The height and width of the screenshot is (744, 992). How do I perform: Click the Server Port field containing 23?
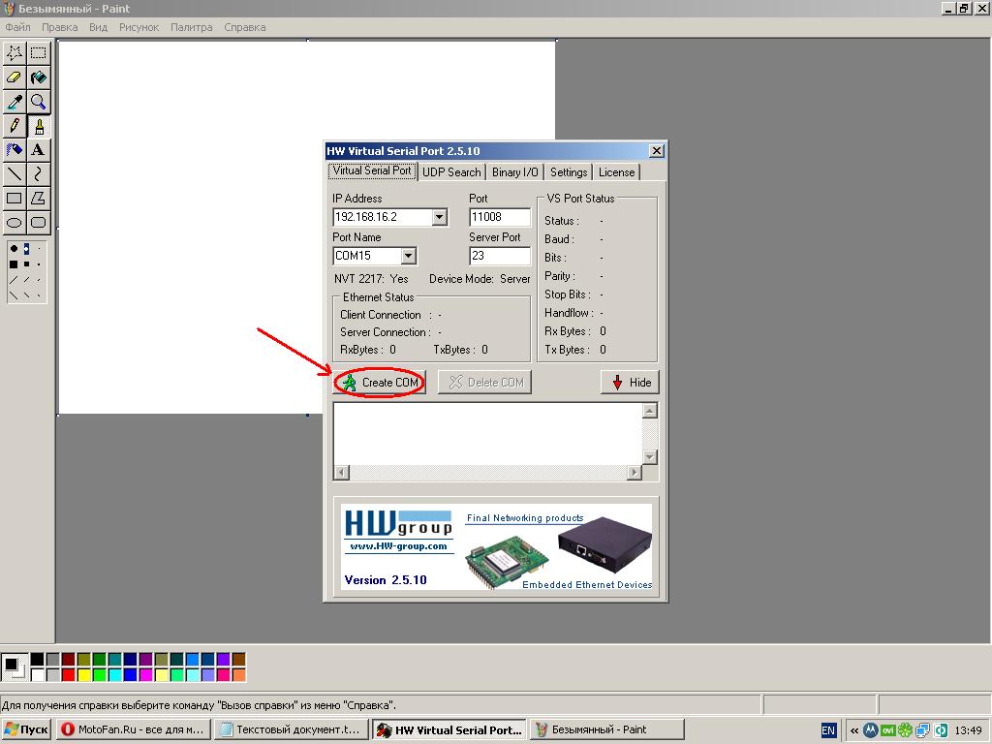click(x=500, y=256)
